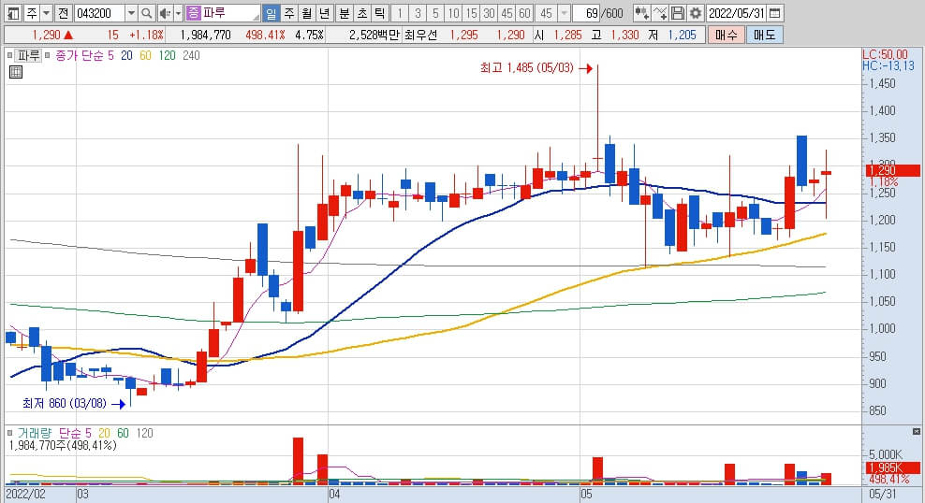
Task: Open the 주 market type dropdown
Action: click(46, 13)
